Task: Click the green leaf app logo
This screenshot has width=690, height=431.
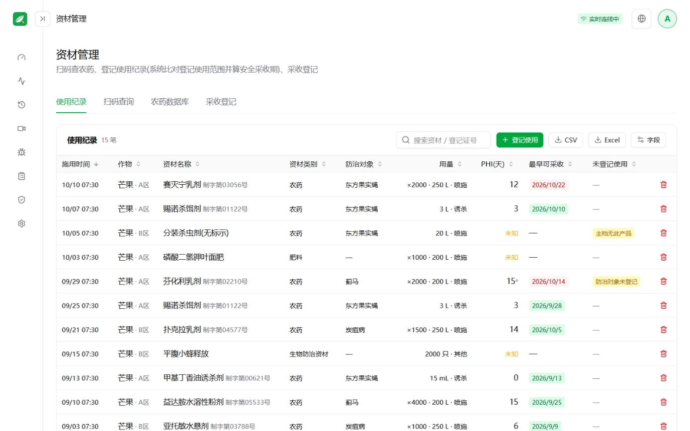Action: click(x=20, y=19)
